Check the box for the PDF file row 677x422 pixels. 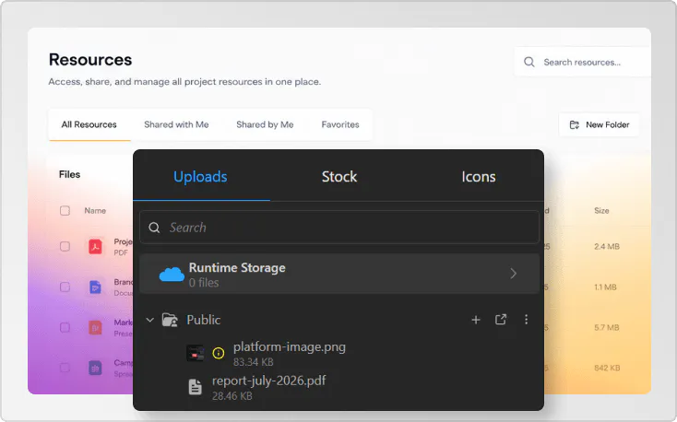(65, 246)
